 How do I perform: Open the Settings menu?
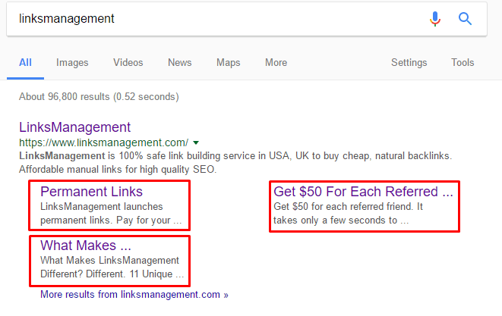click(x=409, y=62)
